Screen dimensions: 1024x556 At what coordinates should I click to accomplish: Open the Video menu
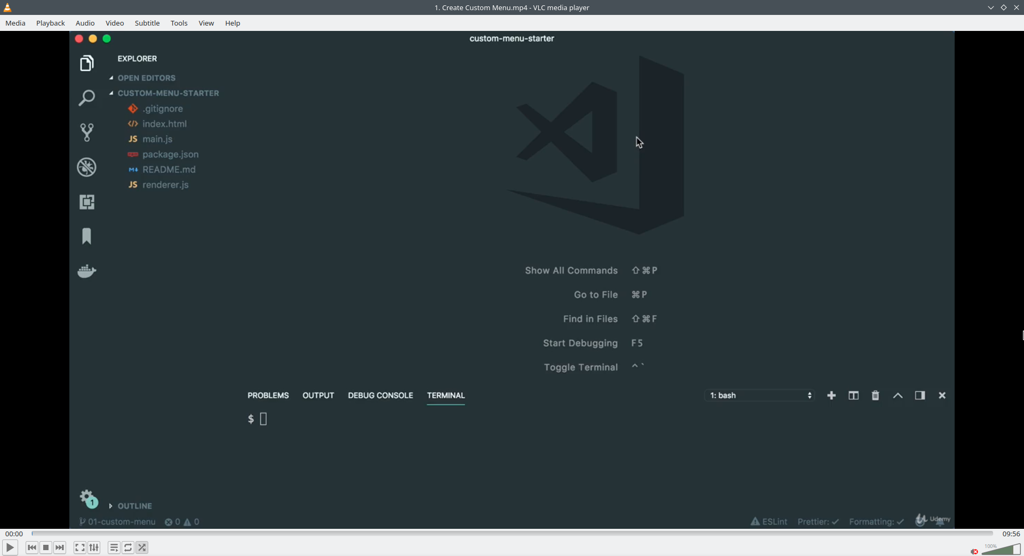click(115, 23)
